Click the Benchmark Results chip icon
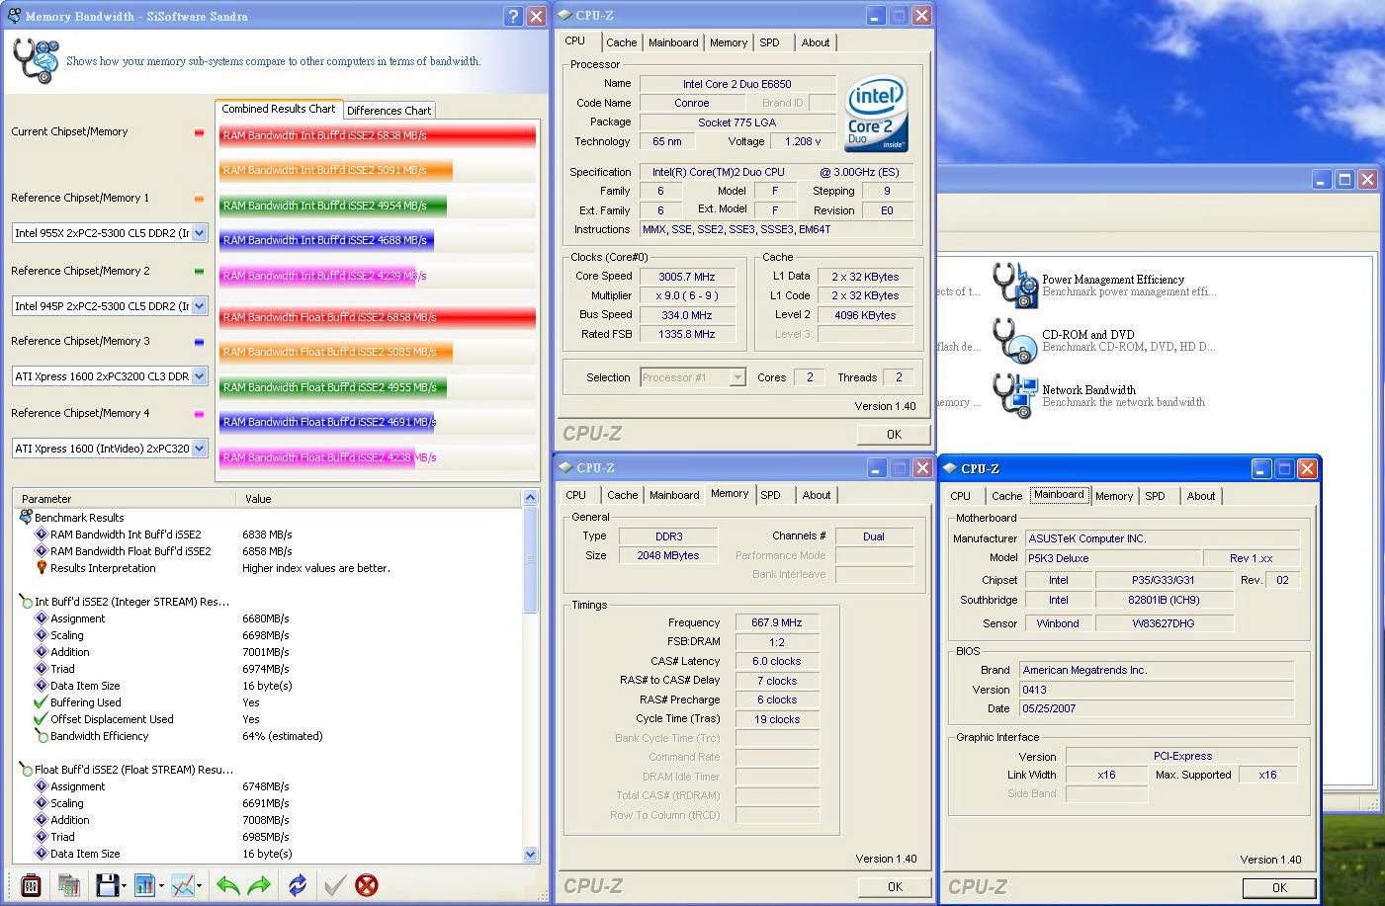 tap(26, 517)
